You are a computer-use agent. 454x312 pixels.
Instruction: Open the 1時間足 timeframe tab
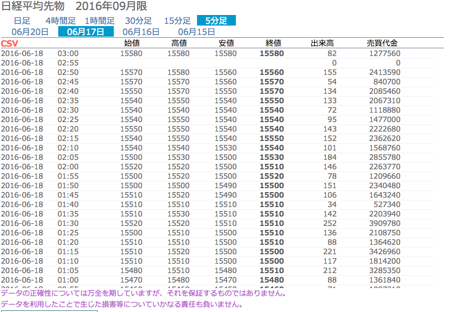pyautogui.click(x=99, y=21)
